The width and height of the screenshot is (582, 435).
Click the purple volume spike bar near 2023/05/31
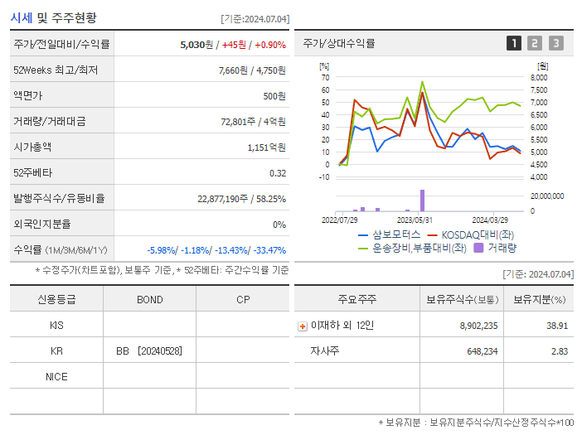point(422,201)
